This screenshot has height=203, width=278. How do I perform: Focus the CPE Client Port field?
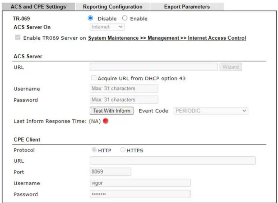(x=110, y=171)
